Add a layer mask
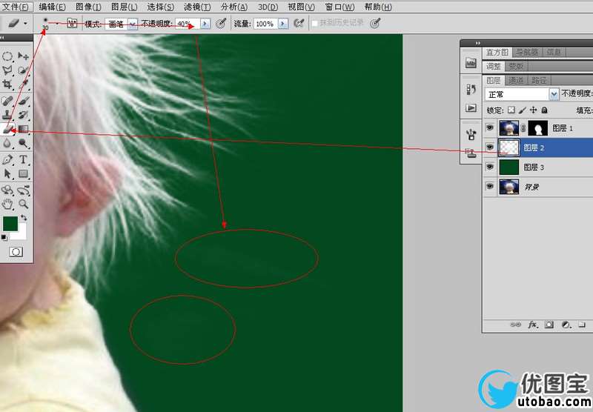 [549, 325]
